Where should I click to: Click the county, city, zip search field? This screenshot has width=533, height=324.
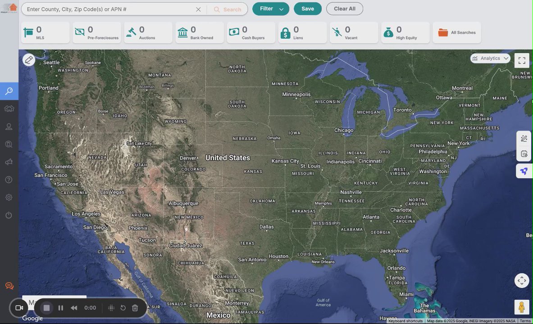[109, 9]
